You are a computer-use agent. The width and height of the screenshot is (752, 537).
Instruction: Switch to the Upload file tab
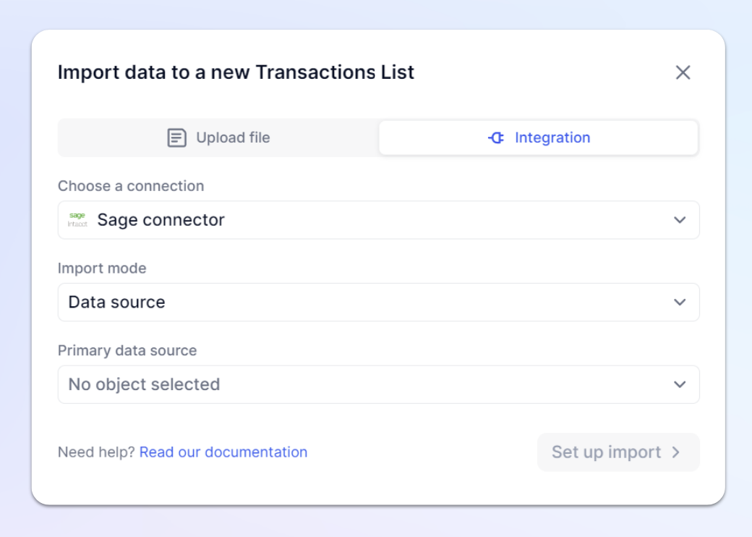click(x=218, y=138)
